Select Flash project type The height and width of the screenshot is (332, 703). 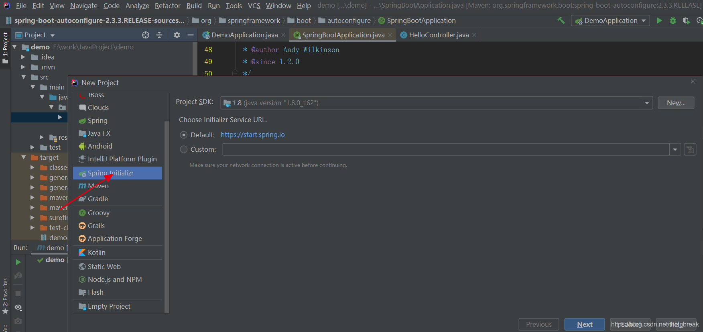pyautogui.click(x=118, y=292)
